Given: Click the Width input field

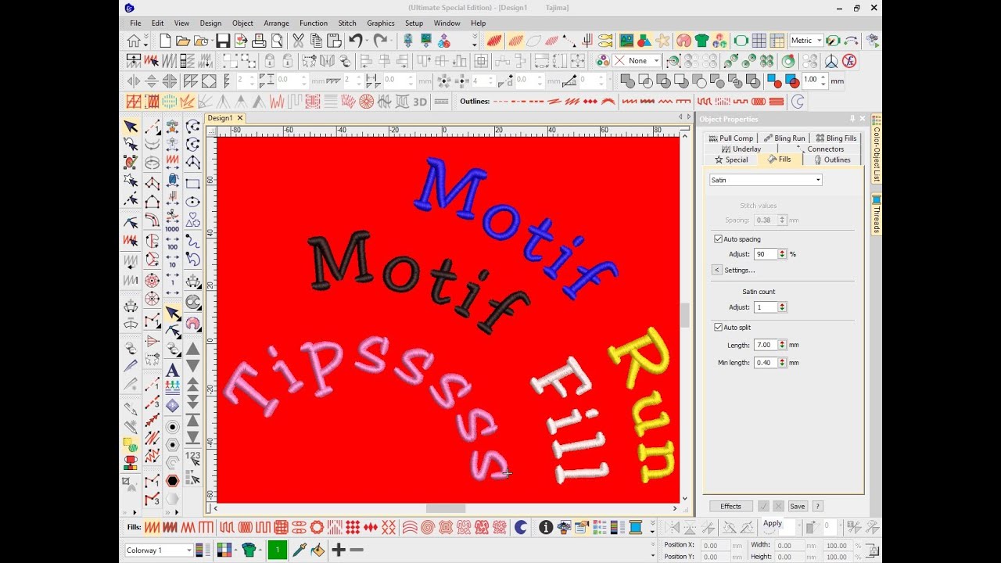Looking at the screenshot, I should [x=790, y=545].
